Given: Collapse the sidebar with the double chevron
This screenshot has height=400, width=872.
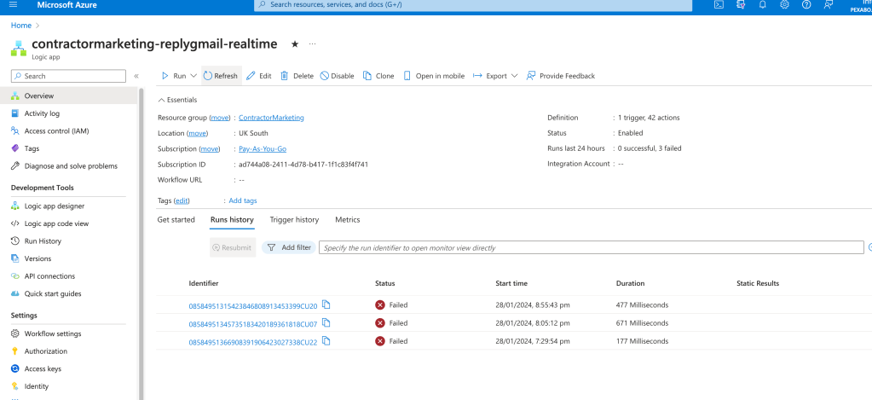Looking at the screenshot, I should point(136,76).
